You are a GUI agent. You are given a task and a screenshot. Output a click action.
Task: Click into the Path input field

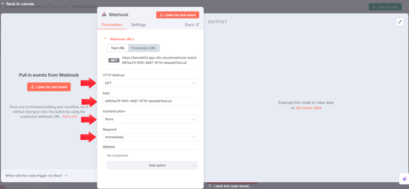point(150,101)
